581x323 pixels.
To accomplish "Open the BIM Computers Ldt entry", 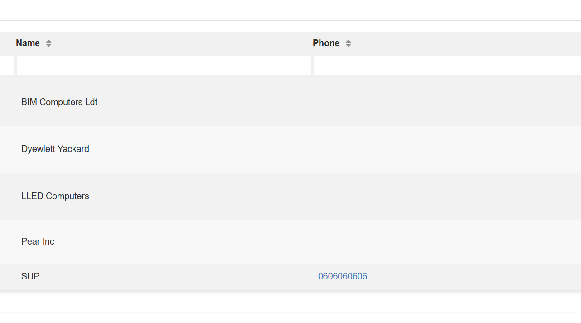I will [59, 102].
